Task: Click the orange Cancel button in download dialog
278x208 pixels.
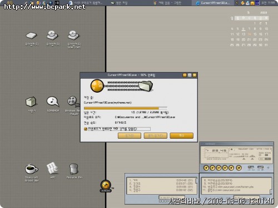Action: (x=182, y=135)
